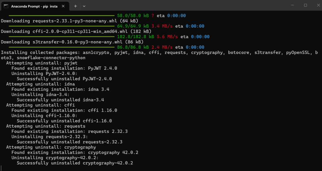The height and width of the screenshot is (171, 322).
Task: Close the Anaconda Prompt tab
Action: [63, 6]
